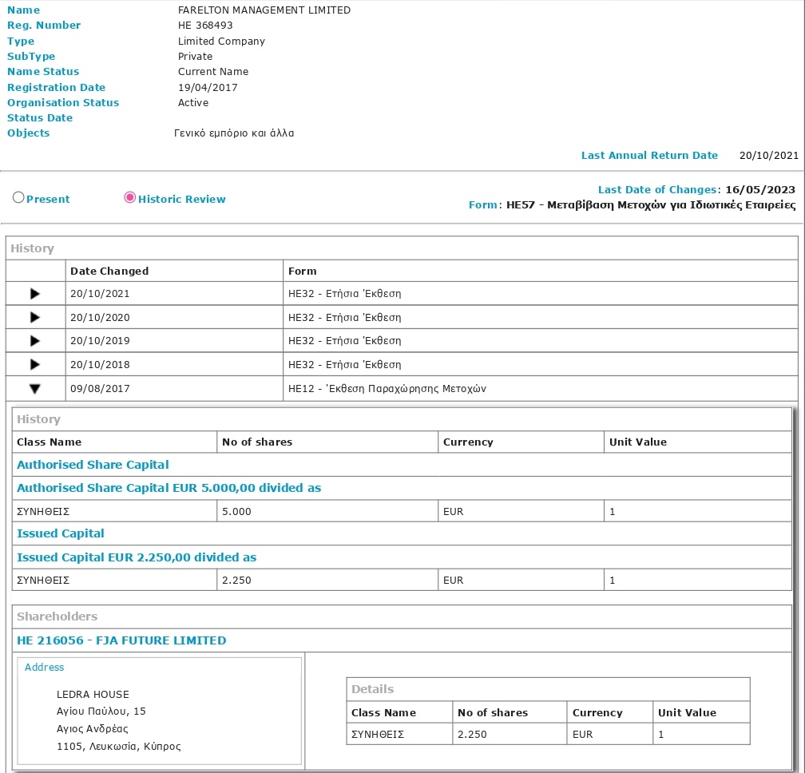Click the HE57 form description text
The height and width of the screenshot is (773, 805).
[x=651, y=204]
